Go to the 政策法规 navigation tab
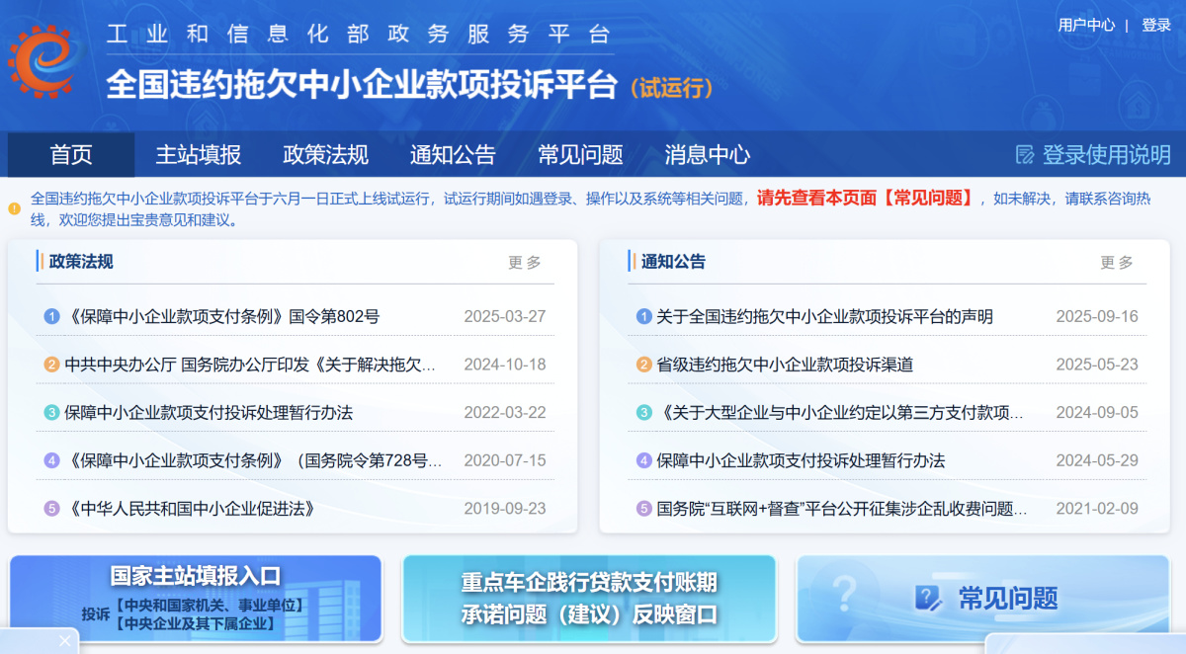 coord(325,155)
